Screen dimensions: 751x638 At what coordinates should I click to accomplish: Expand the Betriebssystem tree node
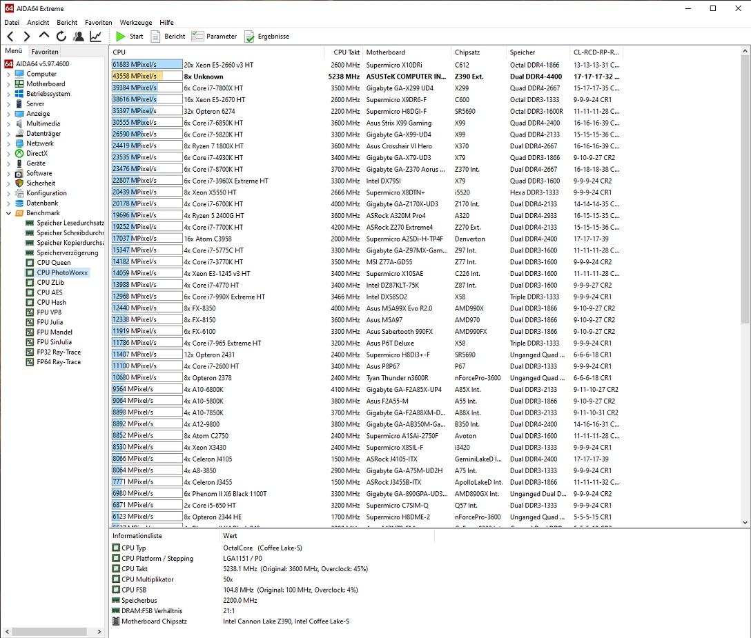tap(8, 94)
